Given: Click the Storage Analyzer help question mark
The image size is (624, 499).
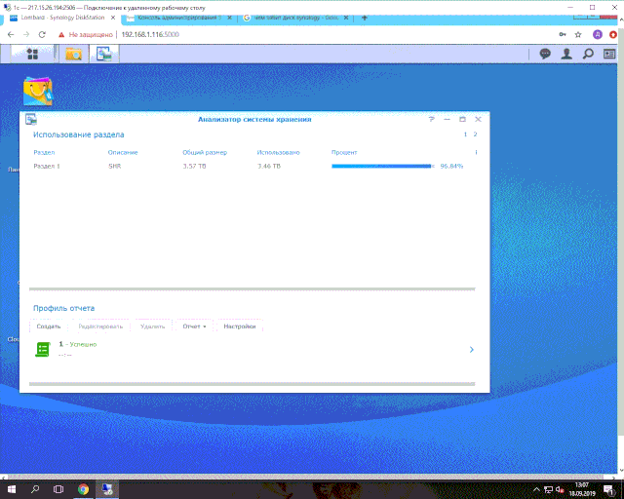Looking at the screenshot, I should [x=431, y=119].
